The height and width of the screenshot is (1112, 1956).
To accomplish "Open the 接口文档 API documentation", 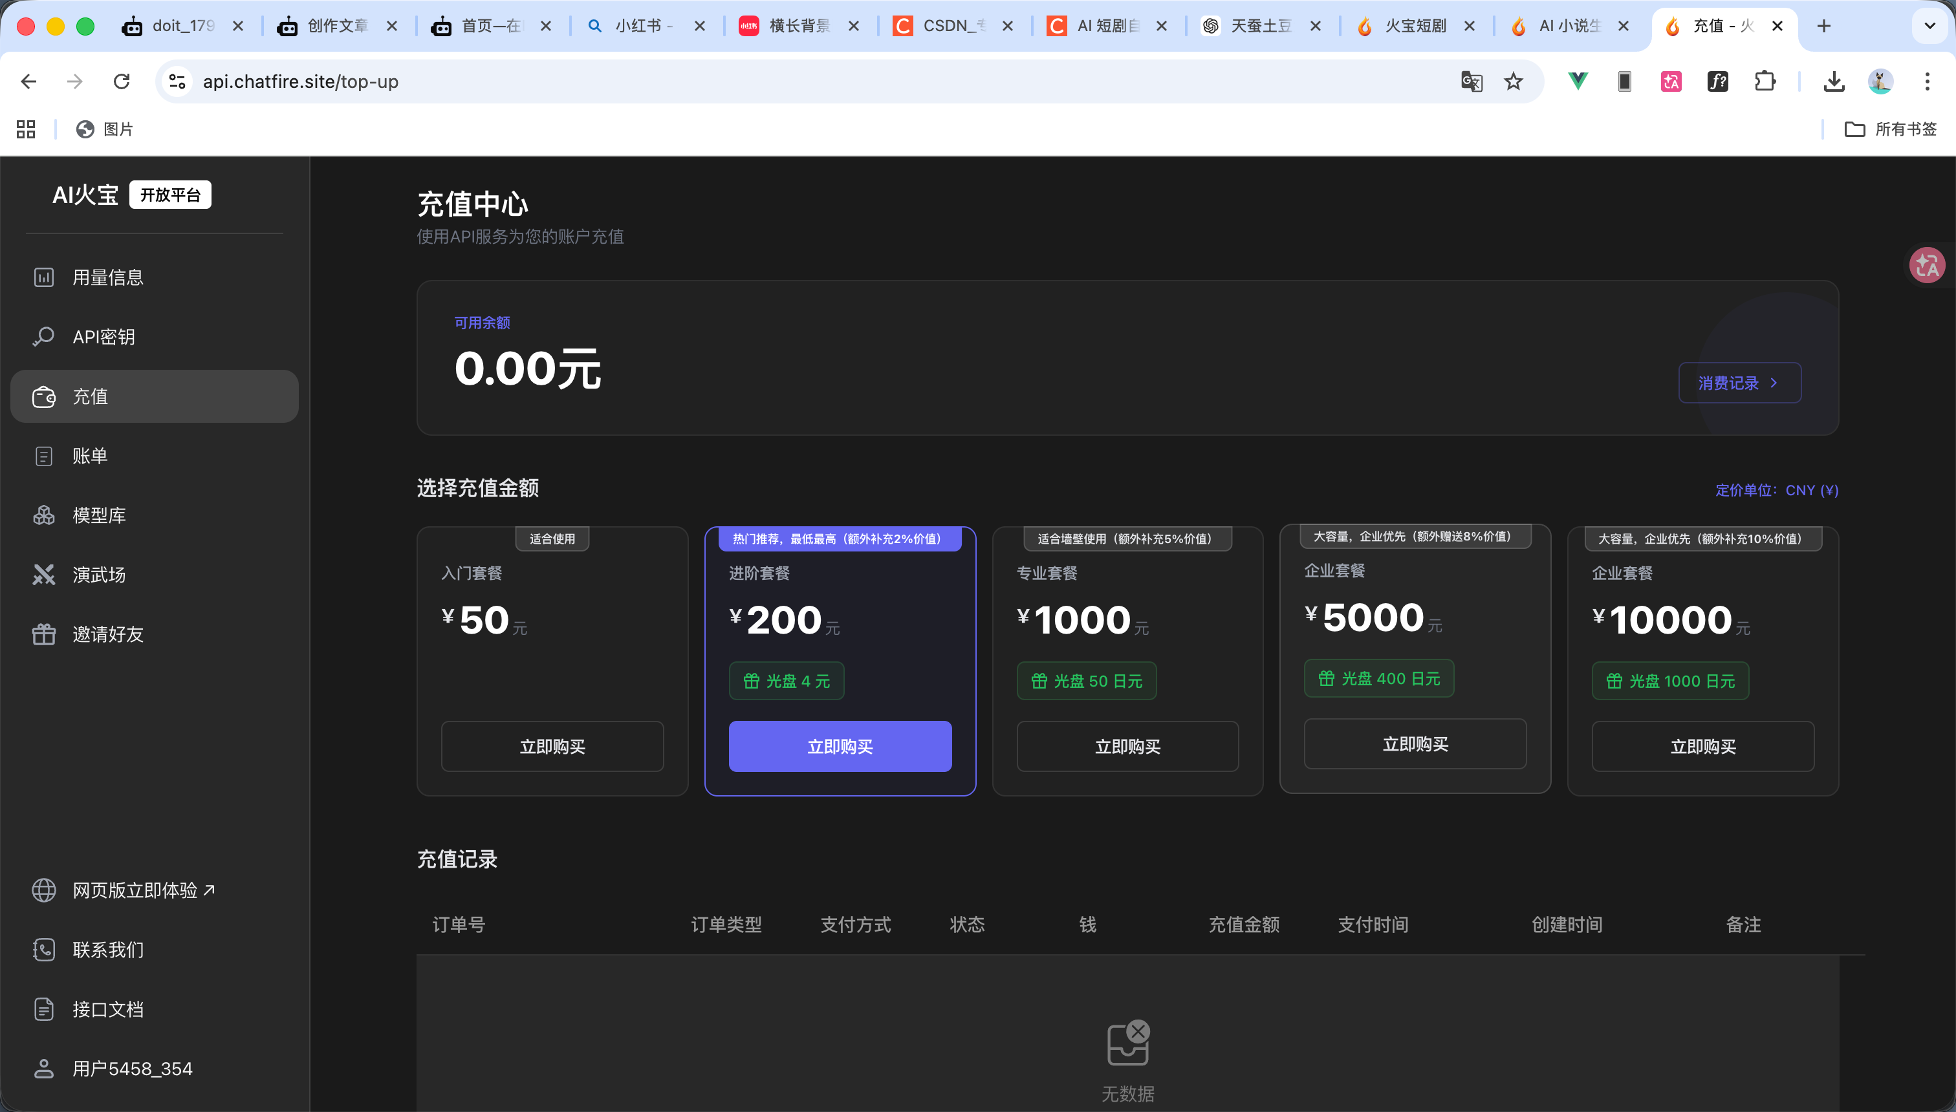I will coord(108,1008).
